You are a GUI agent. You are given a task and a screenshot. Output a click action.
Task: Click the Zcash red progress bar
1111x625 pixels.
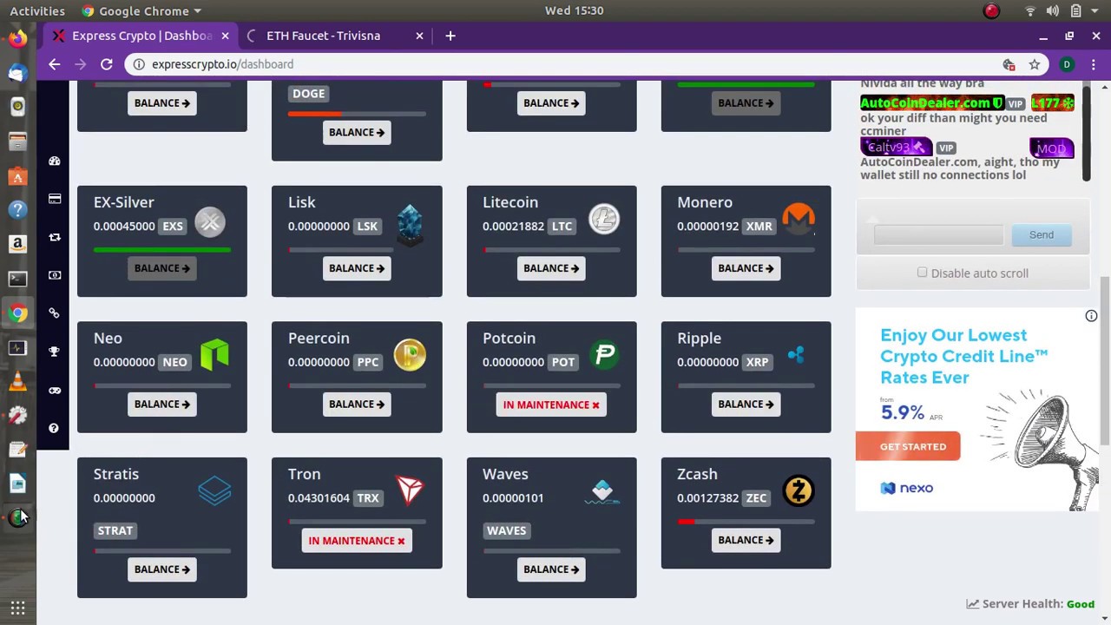(746, 522)
